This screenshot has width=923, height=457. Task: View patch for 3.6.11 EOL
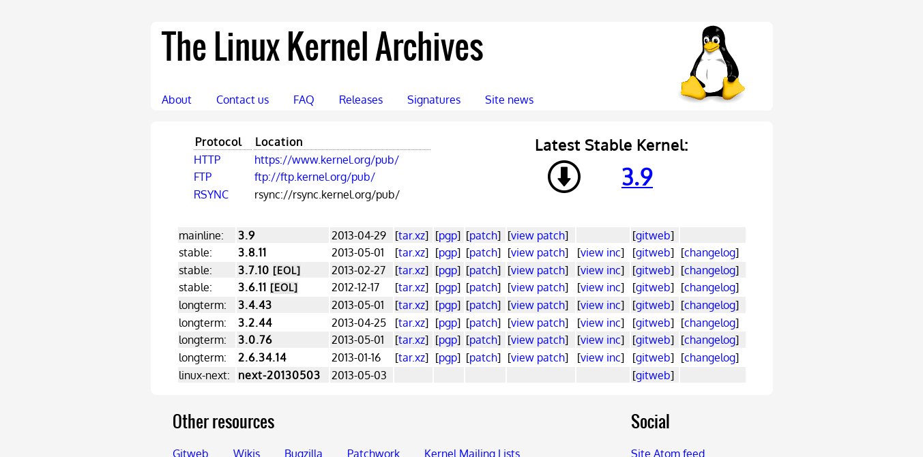point(538,287)
